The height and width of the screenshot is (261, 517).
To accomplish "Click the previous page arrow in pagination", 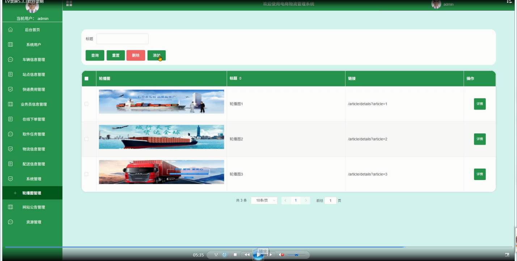I will pyautogui.click(x=285, y=200).
